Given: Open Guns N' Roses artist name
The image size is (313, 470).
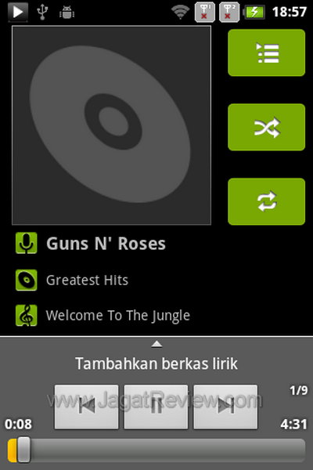Looking at the screenshot, I should click(106, 244).
